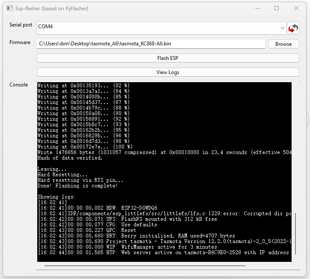This screenshot has height=279, width=310.
Task: Click the COM4 text in serial port combo box
Action: pyautogui.click(x=45, y=27)
